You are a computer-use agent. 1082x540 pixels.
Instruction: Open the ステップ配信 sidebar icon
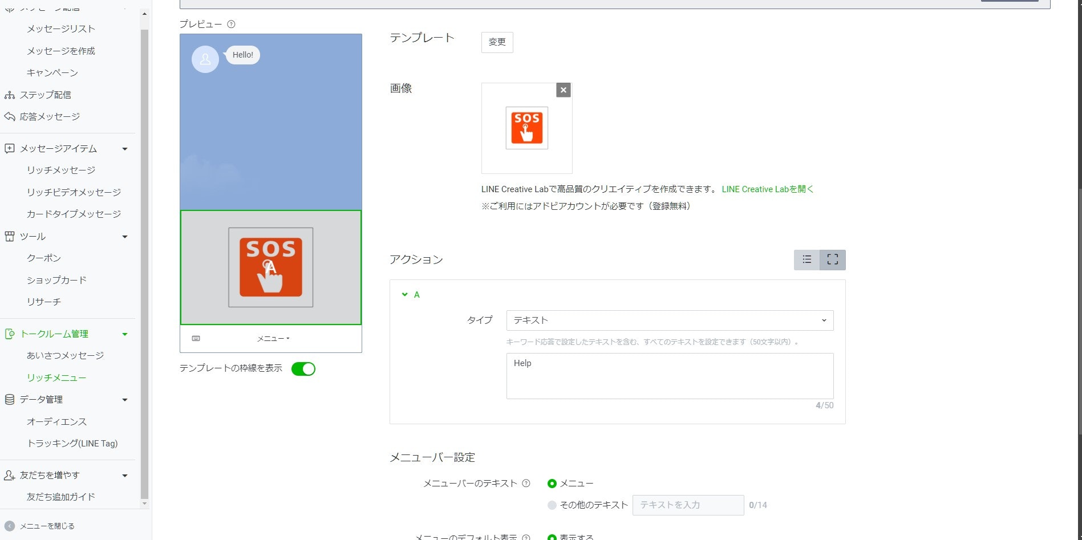coord(10,95)
